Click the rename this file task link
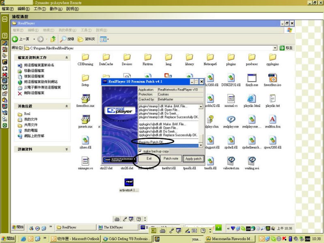Screen dimensions: 324x243 click(x=39, y=65)
